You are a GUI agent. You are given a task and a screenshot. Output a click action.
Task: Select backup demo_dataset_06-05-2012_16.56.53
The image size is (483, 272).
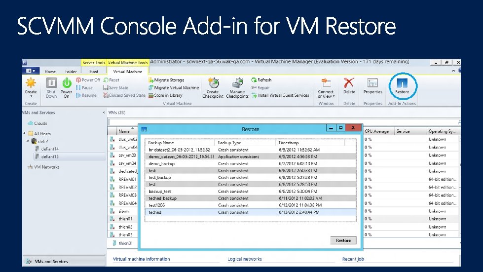tap(251, 156)
